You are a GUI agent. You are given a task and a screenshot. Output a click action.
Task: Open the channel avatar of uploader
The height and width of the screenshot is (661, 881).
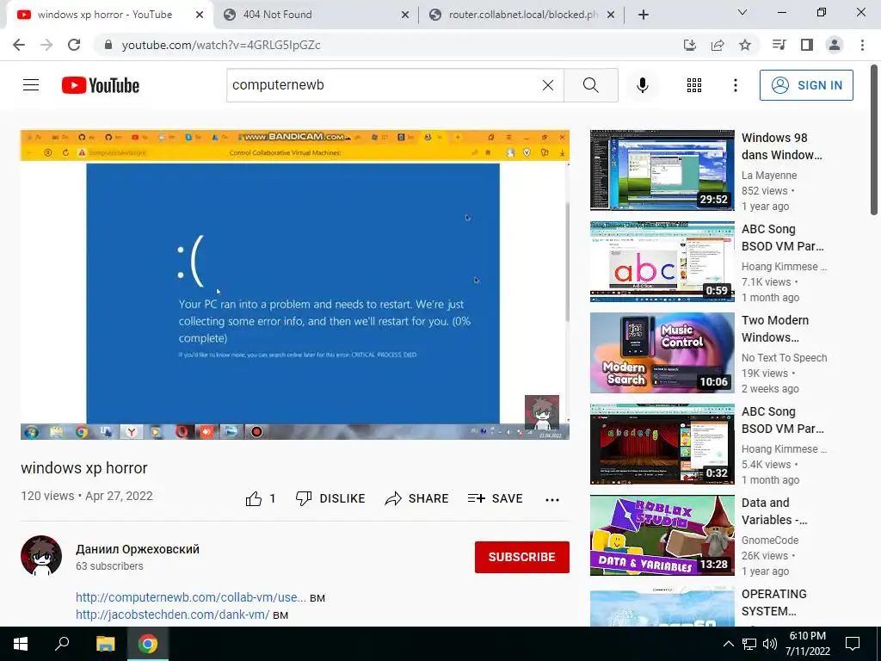(x=41, y=556)
